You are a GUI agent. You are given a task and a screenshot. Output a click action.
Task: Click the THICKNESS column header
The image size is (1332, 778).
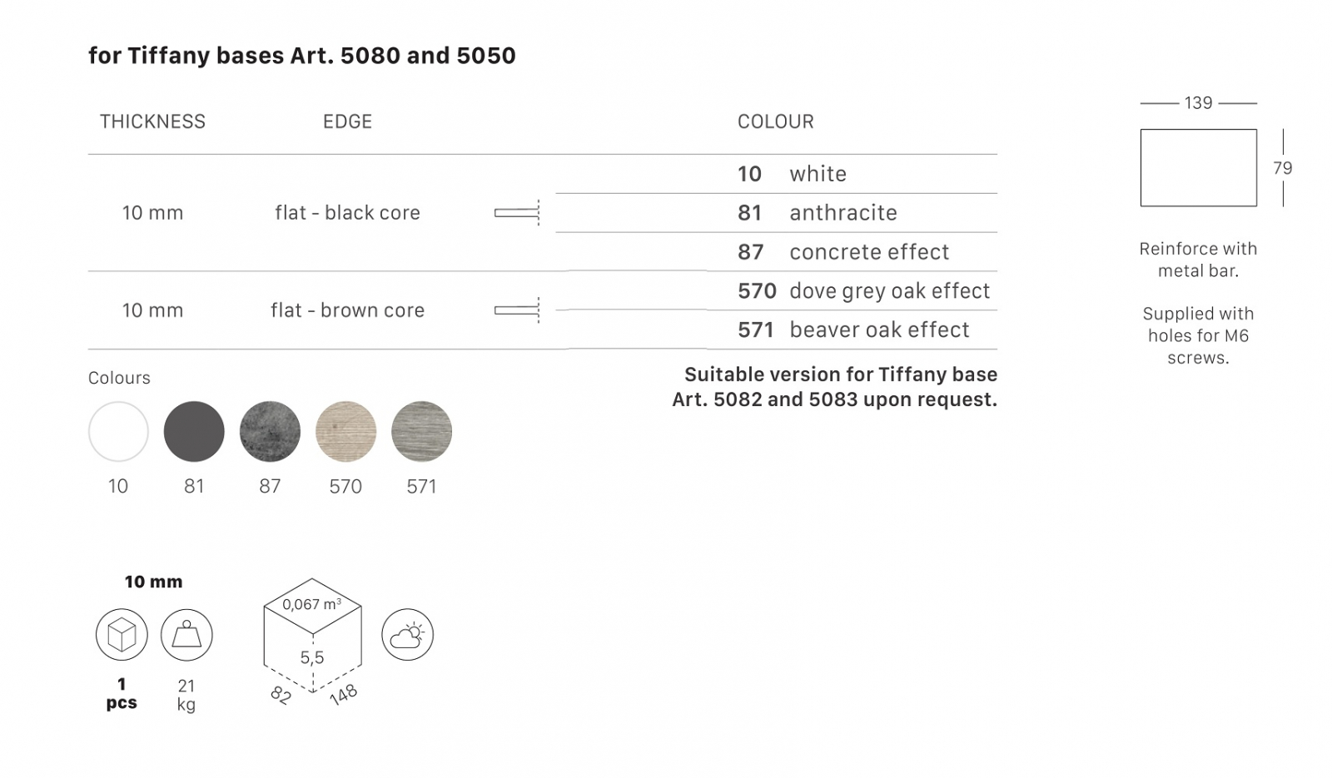point(152,121)
